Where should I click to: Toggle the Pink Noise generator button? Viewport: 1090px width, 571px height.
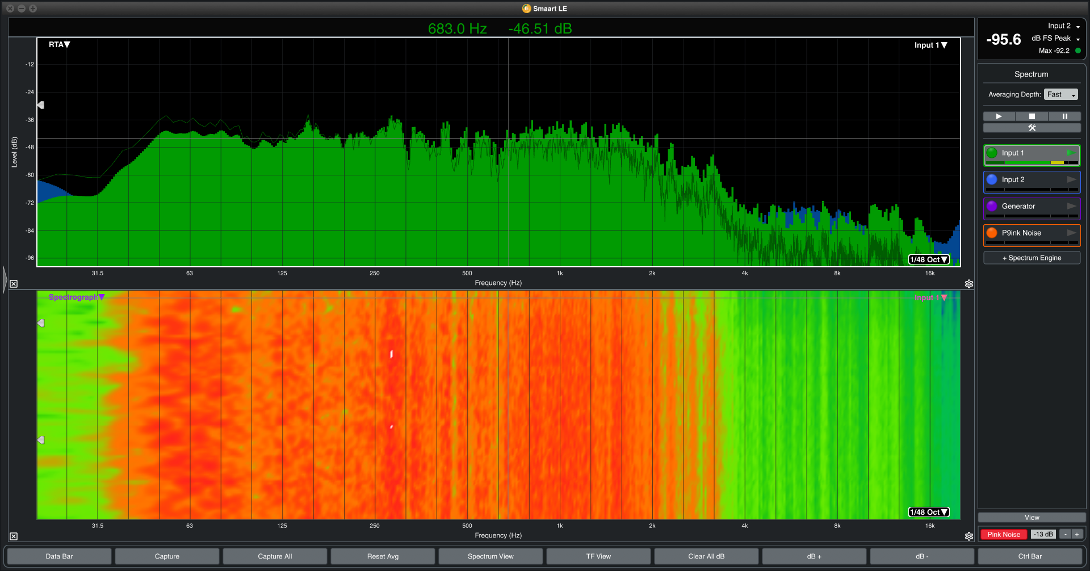coord(1003,534)
